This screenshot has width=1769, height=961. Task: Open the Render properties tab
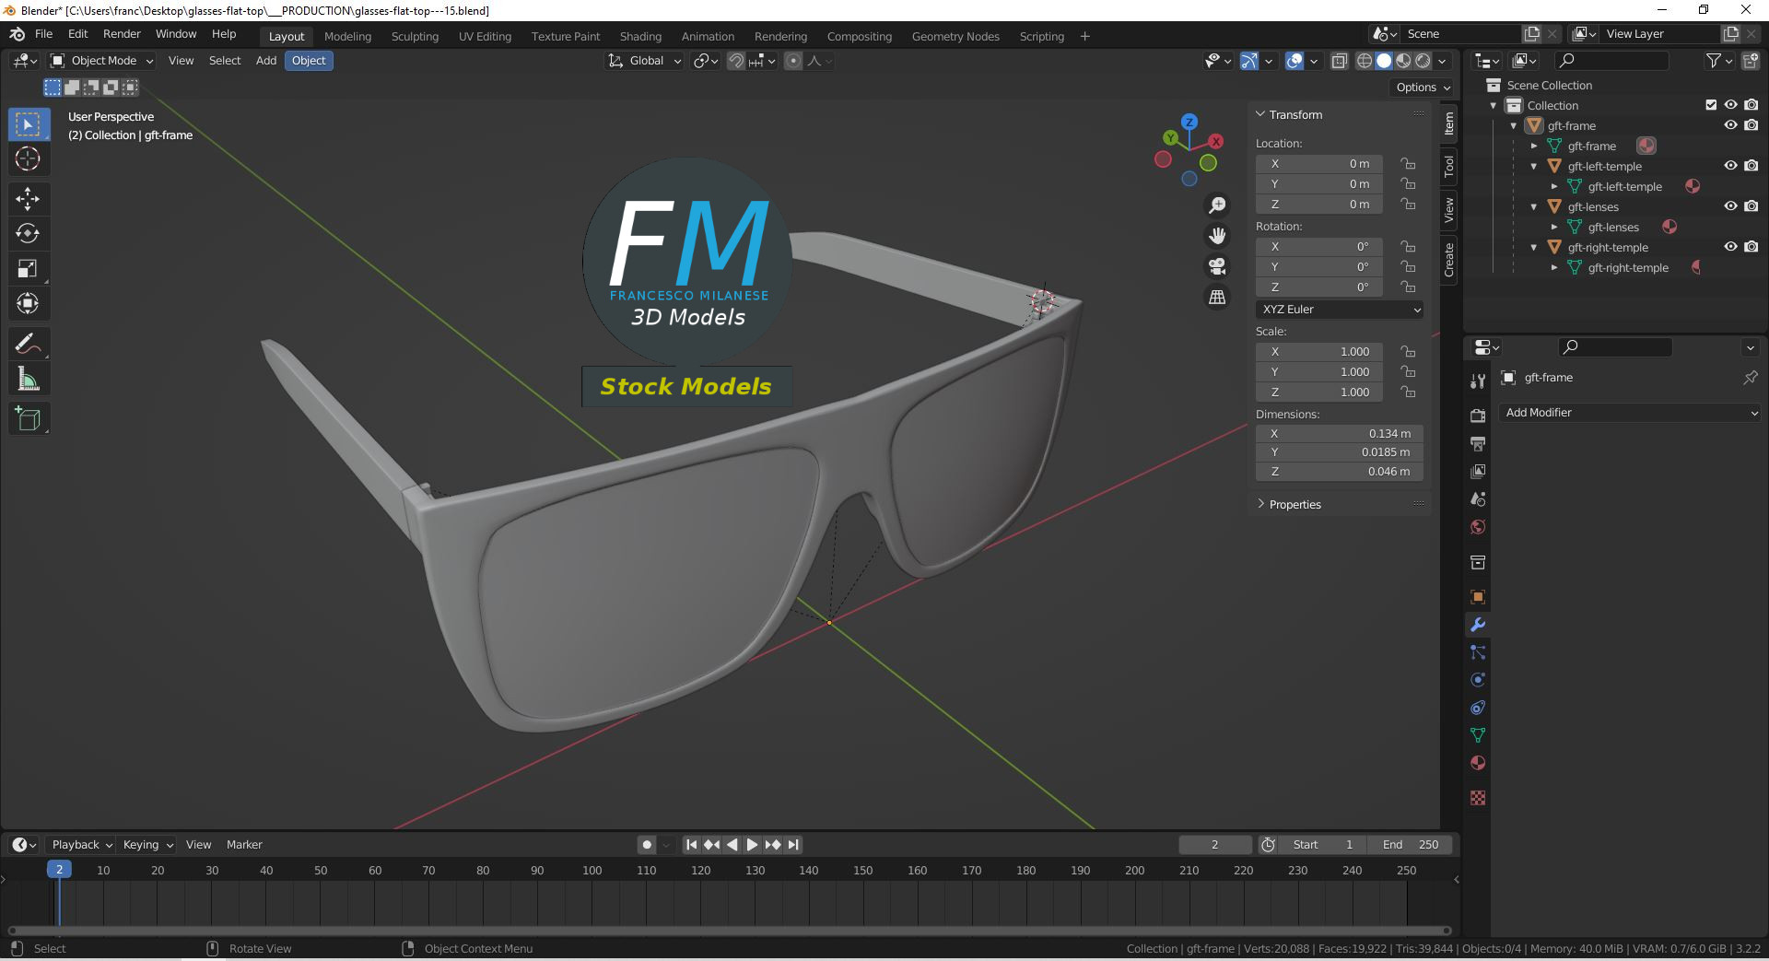(1478, 416)
